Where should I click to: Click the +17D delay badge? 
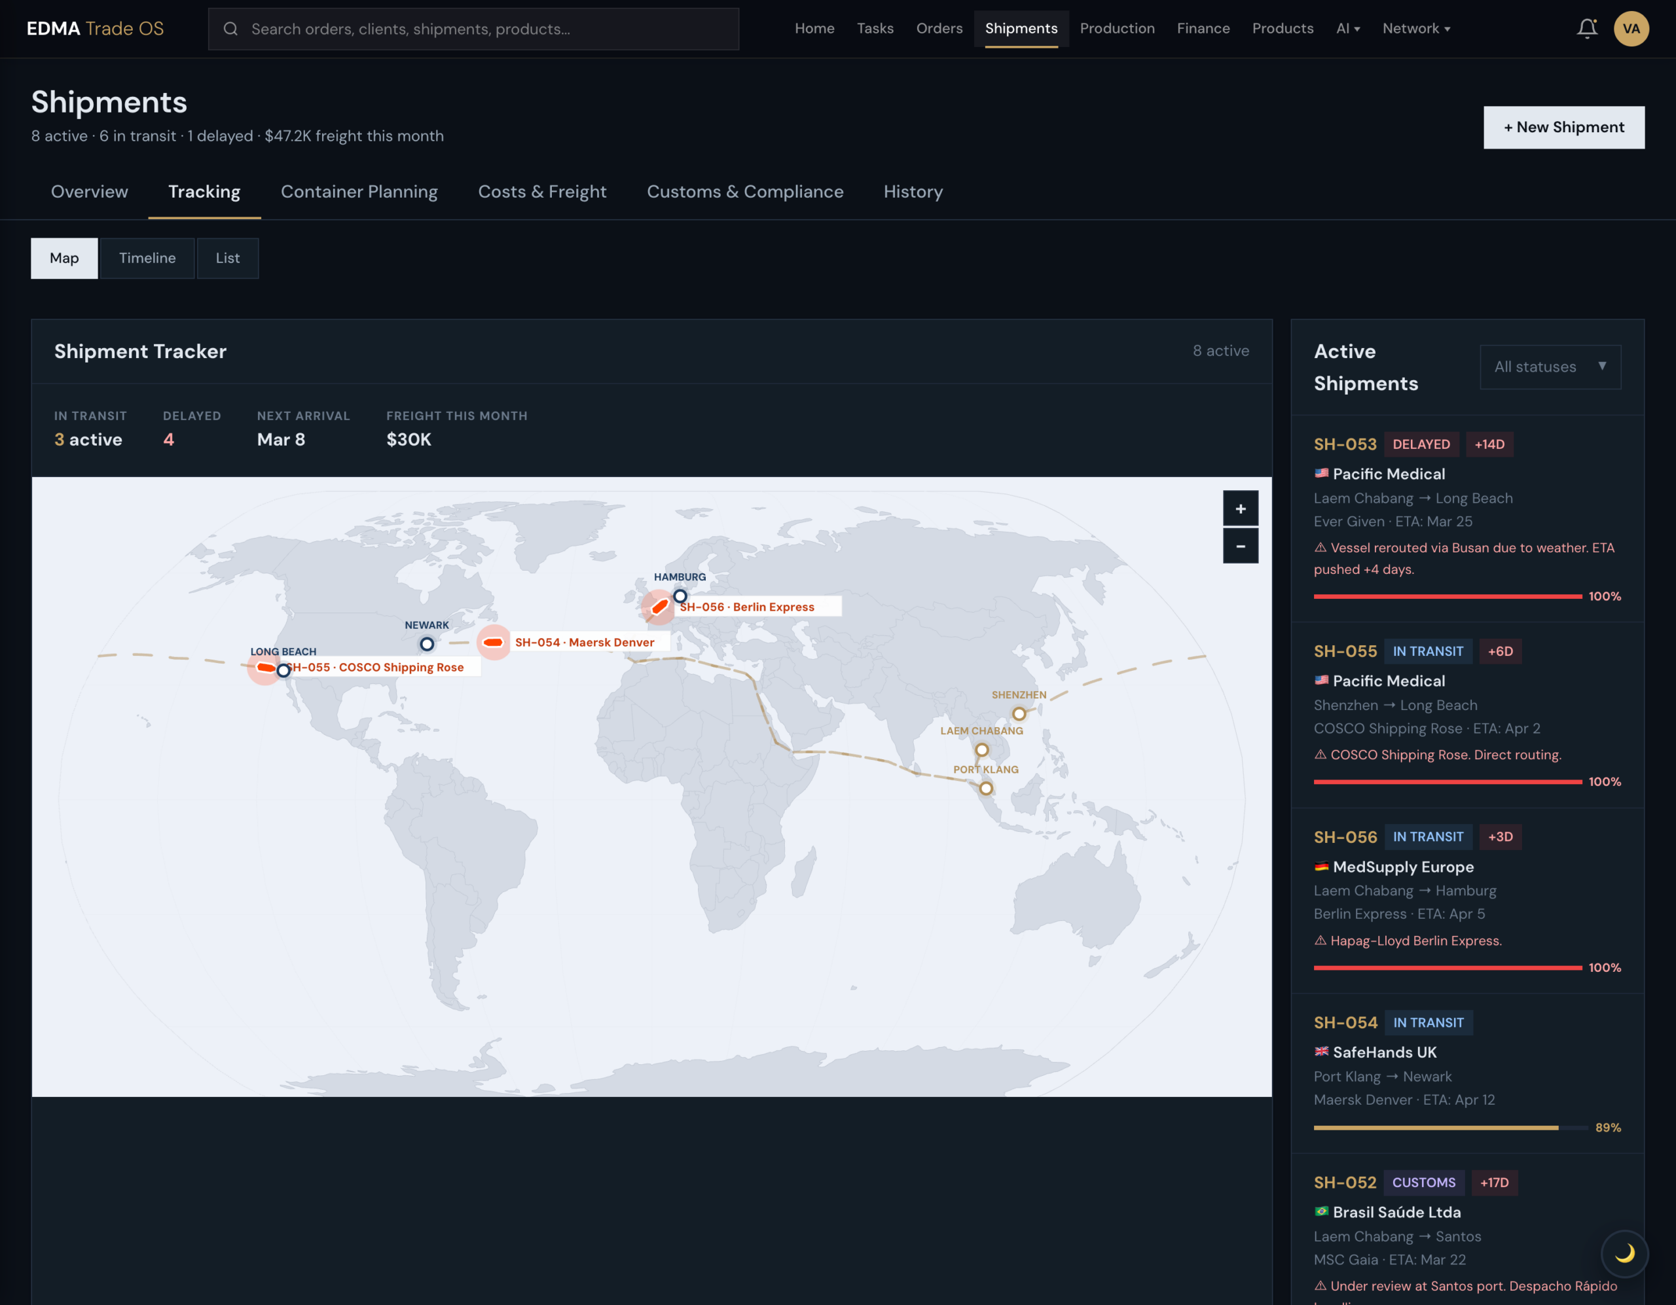[x=1494, y=1182]
